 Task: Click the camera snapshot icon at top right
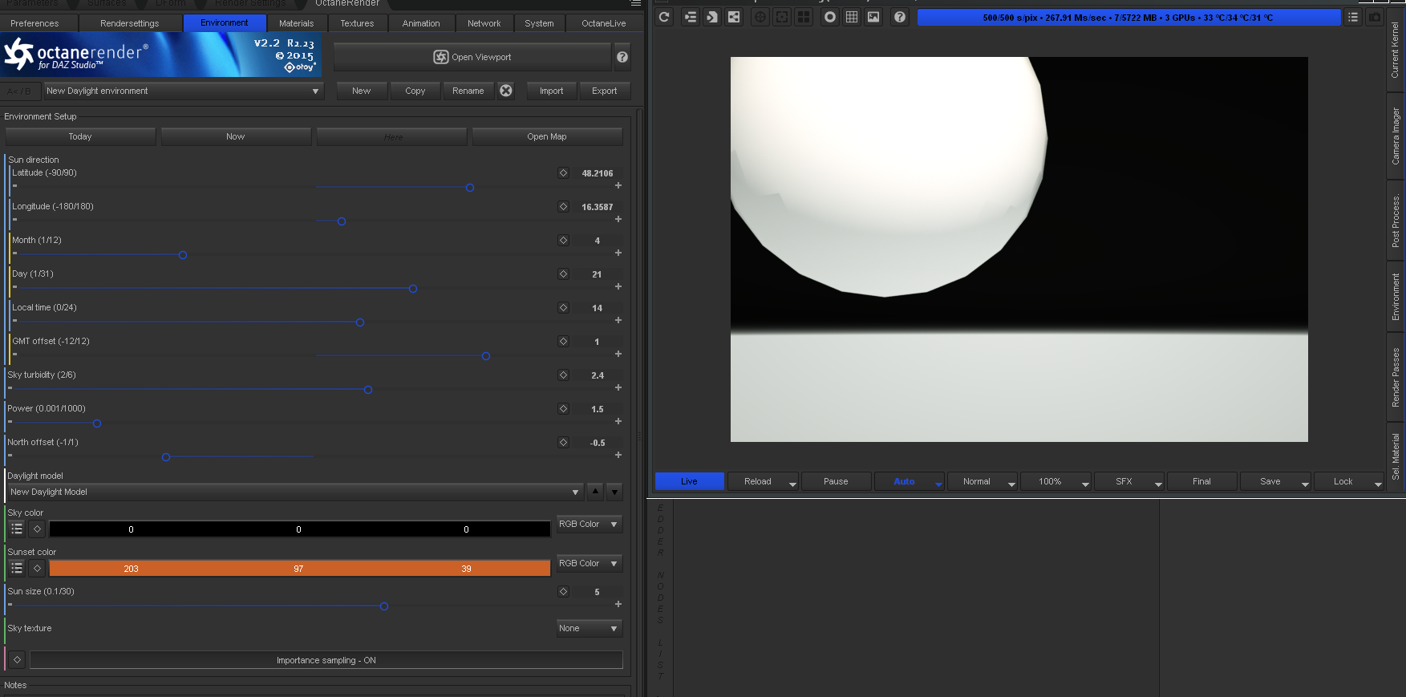[1375, 17]
